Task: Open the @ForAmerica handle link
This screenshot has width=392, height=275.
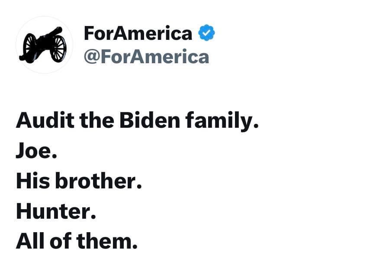Action: click(147, 57)
